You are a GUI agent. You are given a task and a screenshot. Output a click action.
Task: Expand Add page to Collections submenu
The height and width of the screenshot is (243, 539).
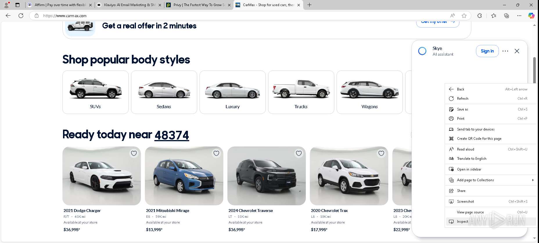point(491,180)
